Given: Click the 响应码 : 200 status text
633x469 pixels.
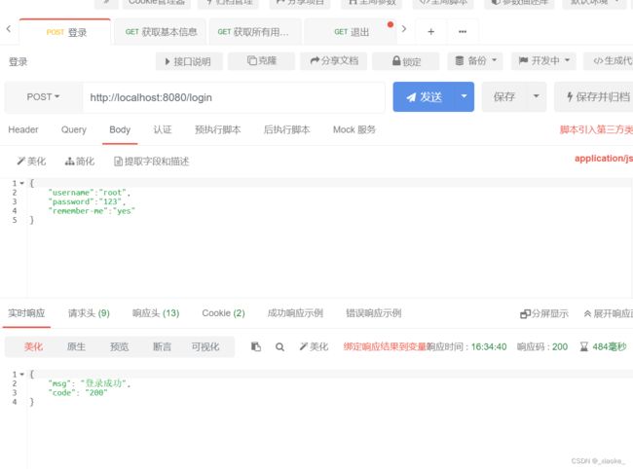Looking at the screenshot, I should [542, 346].
